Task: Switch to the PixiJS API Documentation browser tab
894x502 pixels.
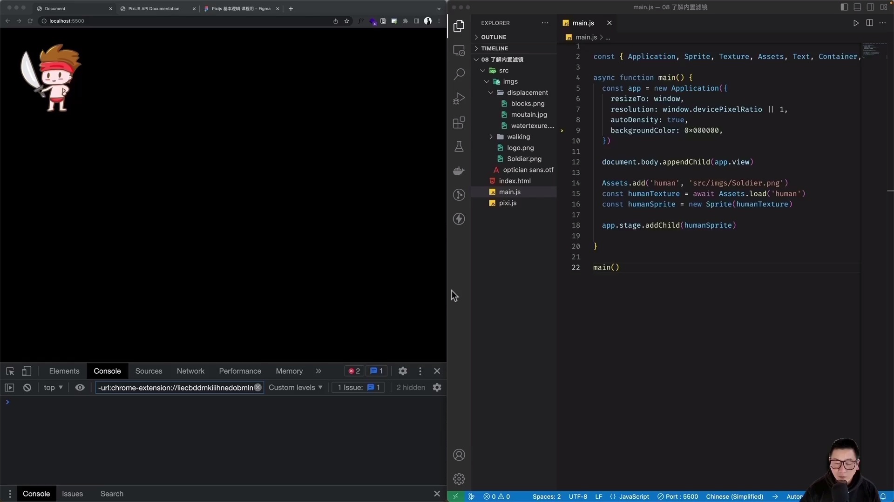Action: pyautogui.click(x=154, y=8)
